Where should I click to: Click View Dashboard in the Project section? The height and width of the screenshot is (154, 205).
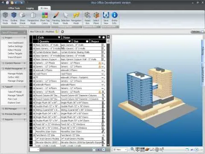pyautogui.click(x=16, y=43)
